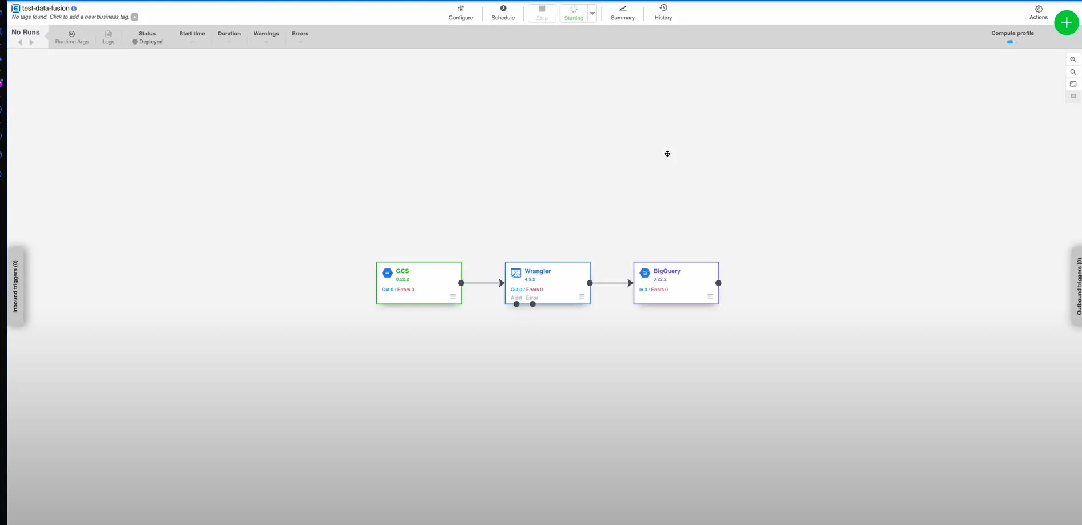Screen dimensions: 1082x525
Task: Click the Wrangler Alert port
Action: coord(516,304)
